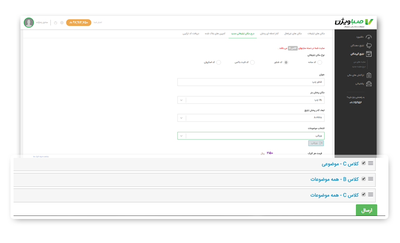Open the انتخاب موضوعات dropdown
Image resolution: width=400 pixels, height=243 pixels.
click(x=251, y=136)
